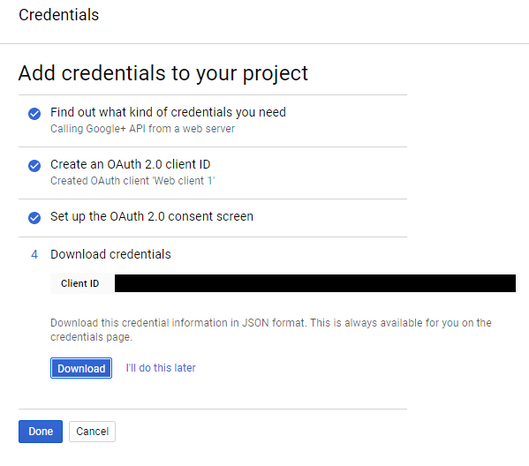Screen dimensions: 529x466
Task: Click the credentials page mention in description
Action: pos(91,337)
